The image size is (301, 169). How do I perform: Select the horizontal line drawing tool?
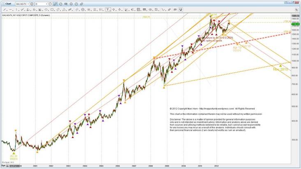10,9
